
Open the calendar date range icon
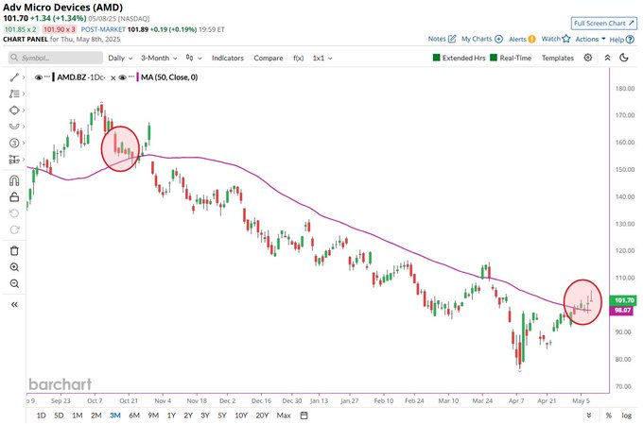click(x=304, y=416)
